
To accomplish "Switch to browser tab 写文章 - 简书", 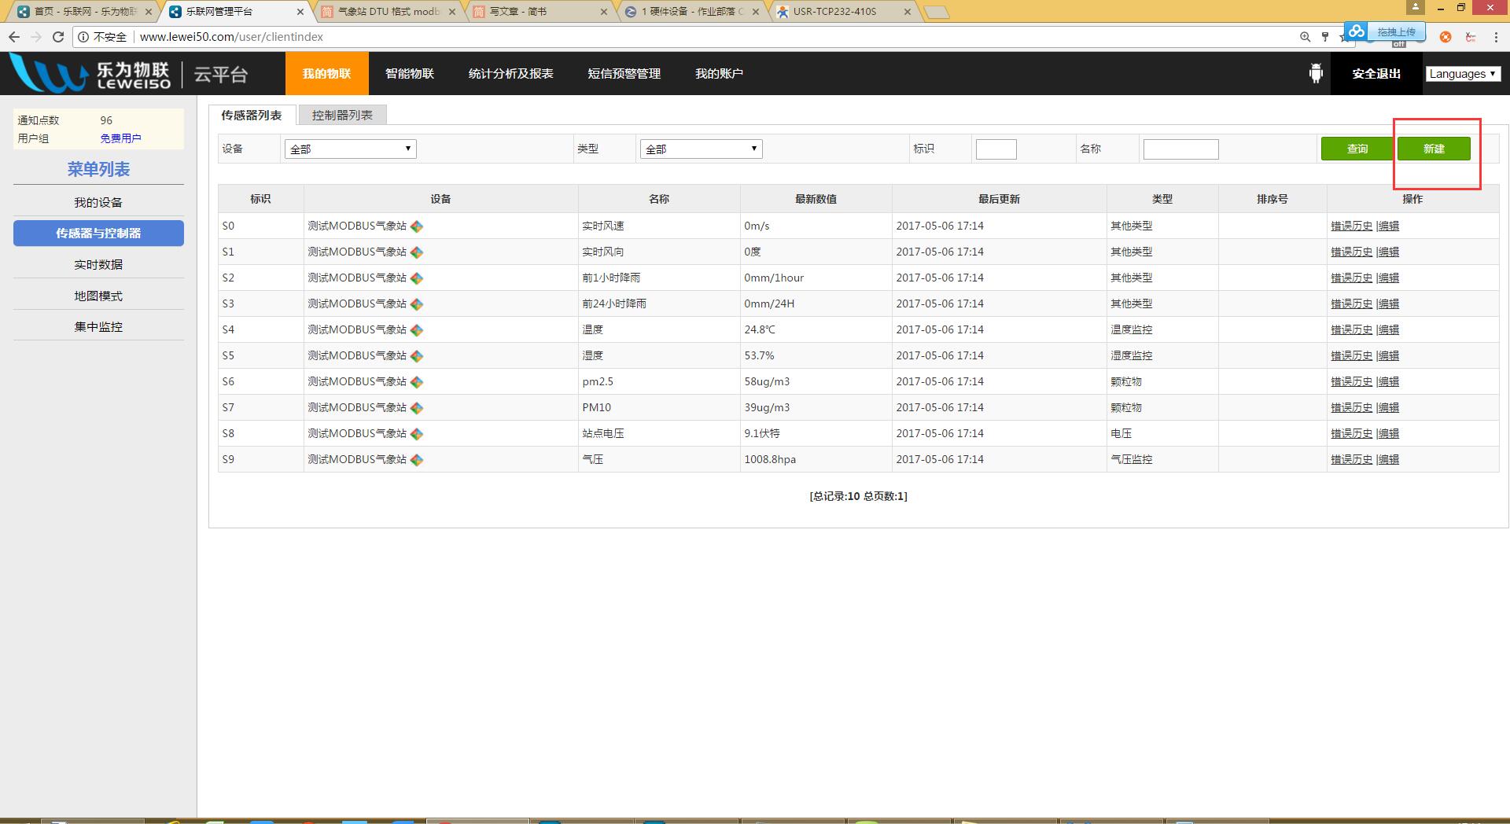I will tap(539, 12).
